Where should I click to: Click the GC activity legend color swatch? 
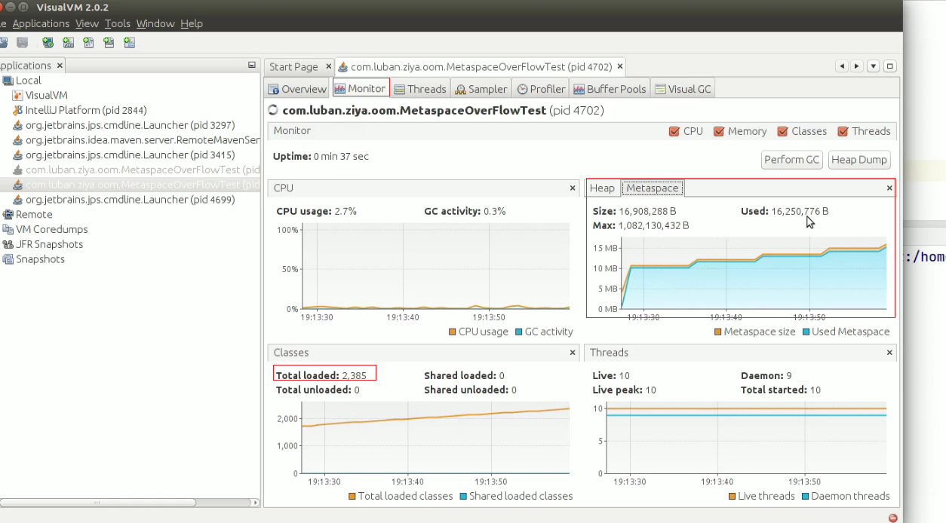pyautogui.click(x=518, y=332)
